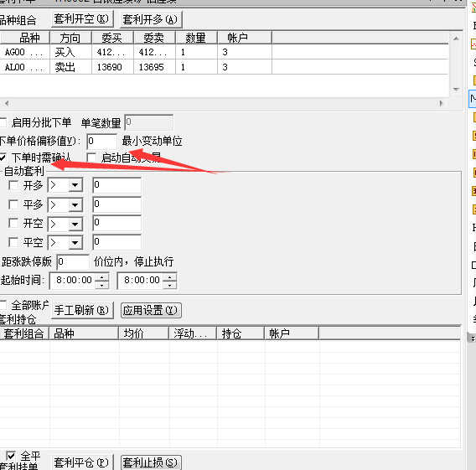Click the 委卖 column header

pos(154,38)
